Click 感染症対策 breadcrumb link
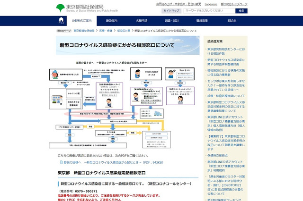The height and width of the screenshot is (201, 303). coord(124,31)
